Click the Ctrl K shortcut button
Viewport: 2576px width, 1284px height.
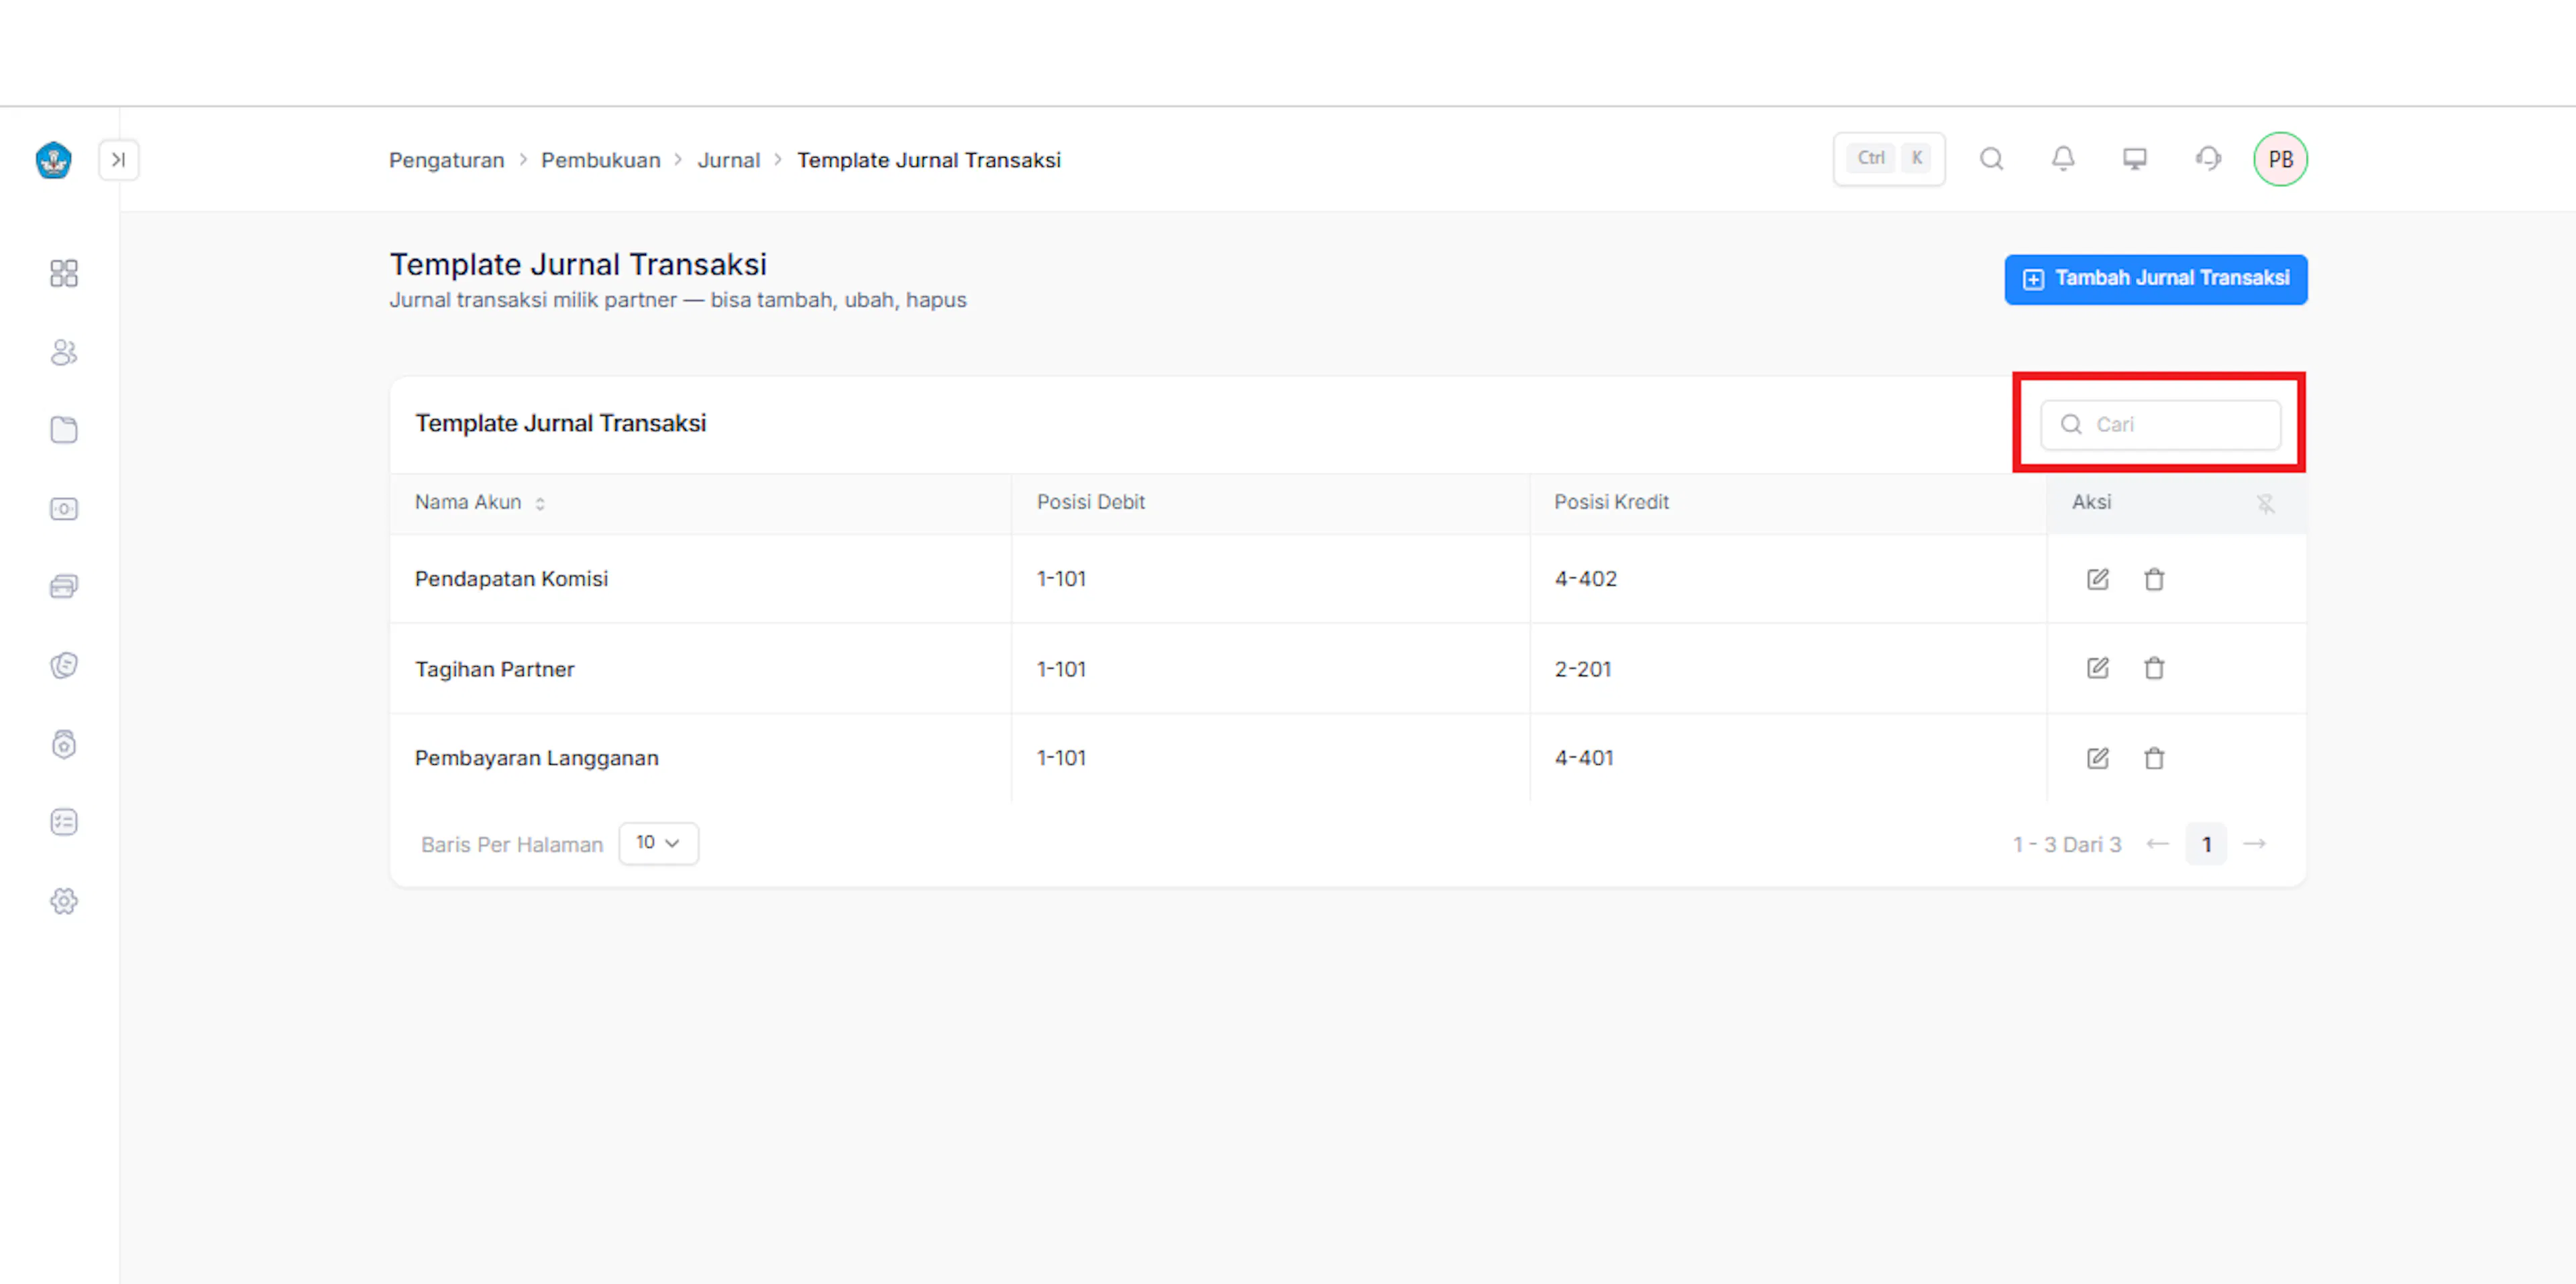[1889, 159]
